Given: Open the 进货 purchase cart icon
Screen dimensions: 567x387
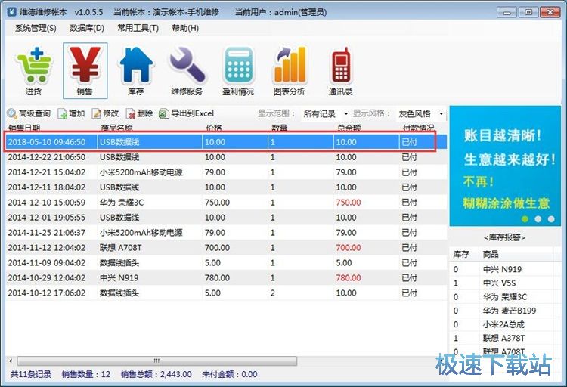Looking at the screenshot, I should pos(33,70).
